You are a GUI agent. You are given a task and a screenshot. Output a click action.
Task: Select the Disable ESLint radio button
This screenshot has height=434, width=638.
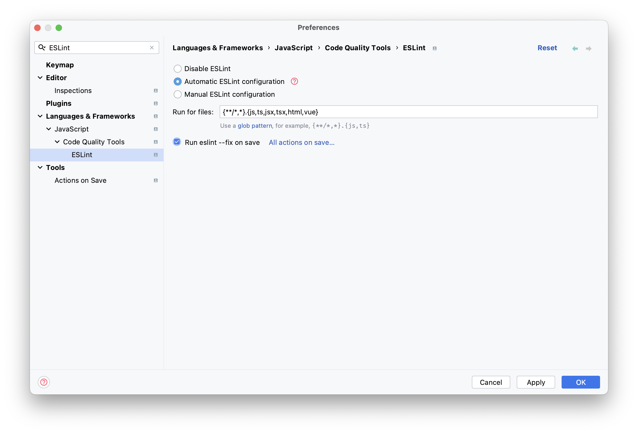tap(178, 69)
